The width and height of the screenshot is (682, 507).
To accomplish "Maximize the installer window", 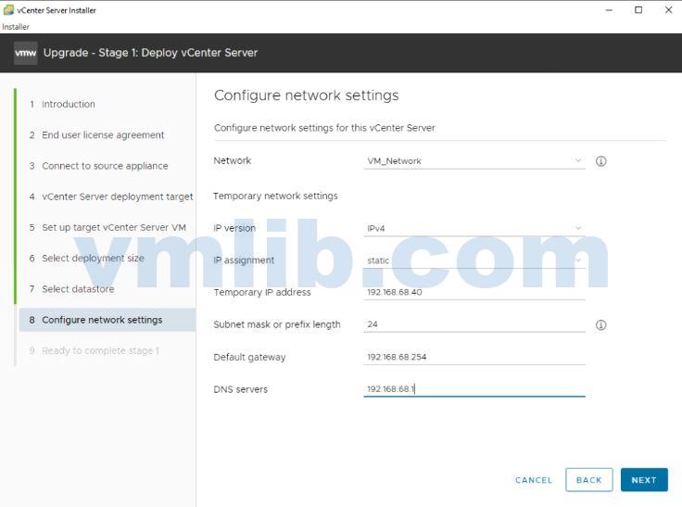I will tap(638, 10).
